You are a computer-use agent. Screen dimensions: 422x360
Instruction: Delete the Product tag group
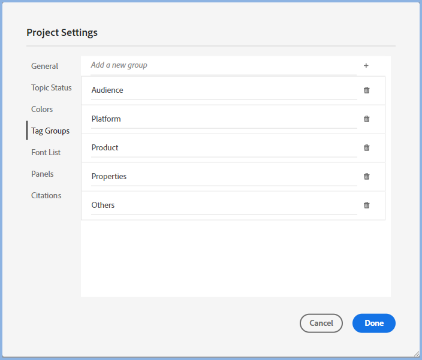tap(367, 148)
